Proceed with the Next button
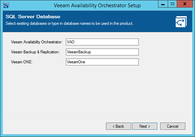This screenshot has height=137, width=195. pyautogui.click(x=145, y=126)
